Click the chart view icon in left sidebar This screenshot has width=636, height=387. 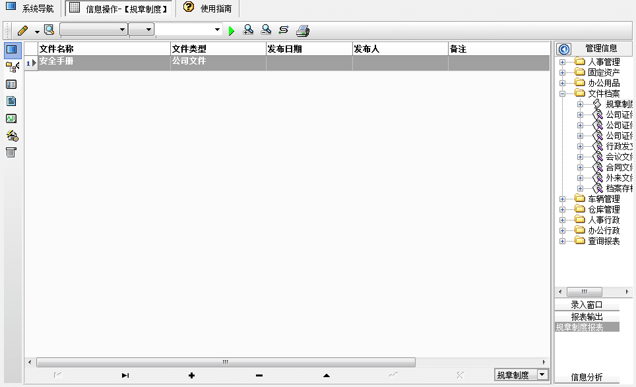click(x=11, y=118)
